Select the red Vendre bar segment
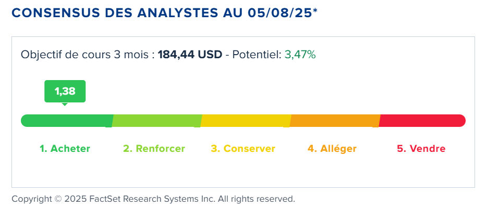The width and height of the screenshot is (486, 208). point(422,121)
